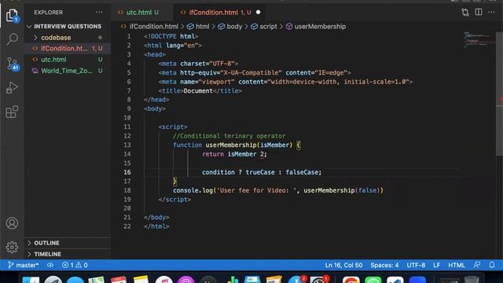Click the EXPLORER panel title
503x283 pixels.
click(49, 13)
